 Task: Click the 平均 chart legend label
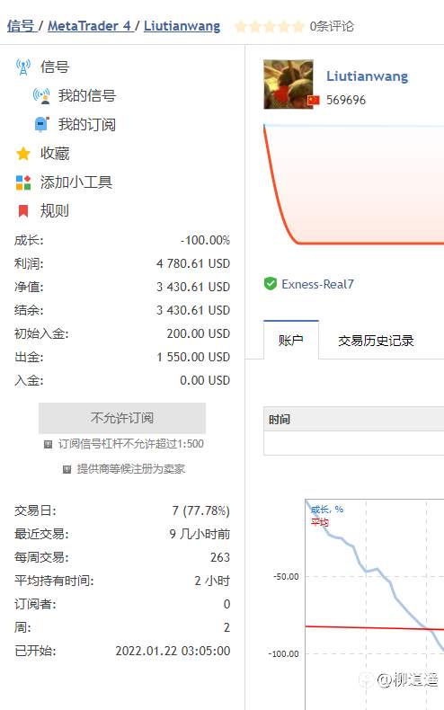319,522
